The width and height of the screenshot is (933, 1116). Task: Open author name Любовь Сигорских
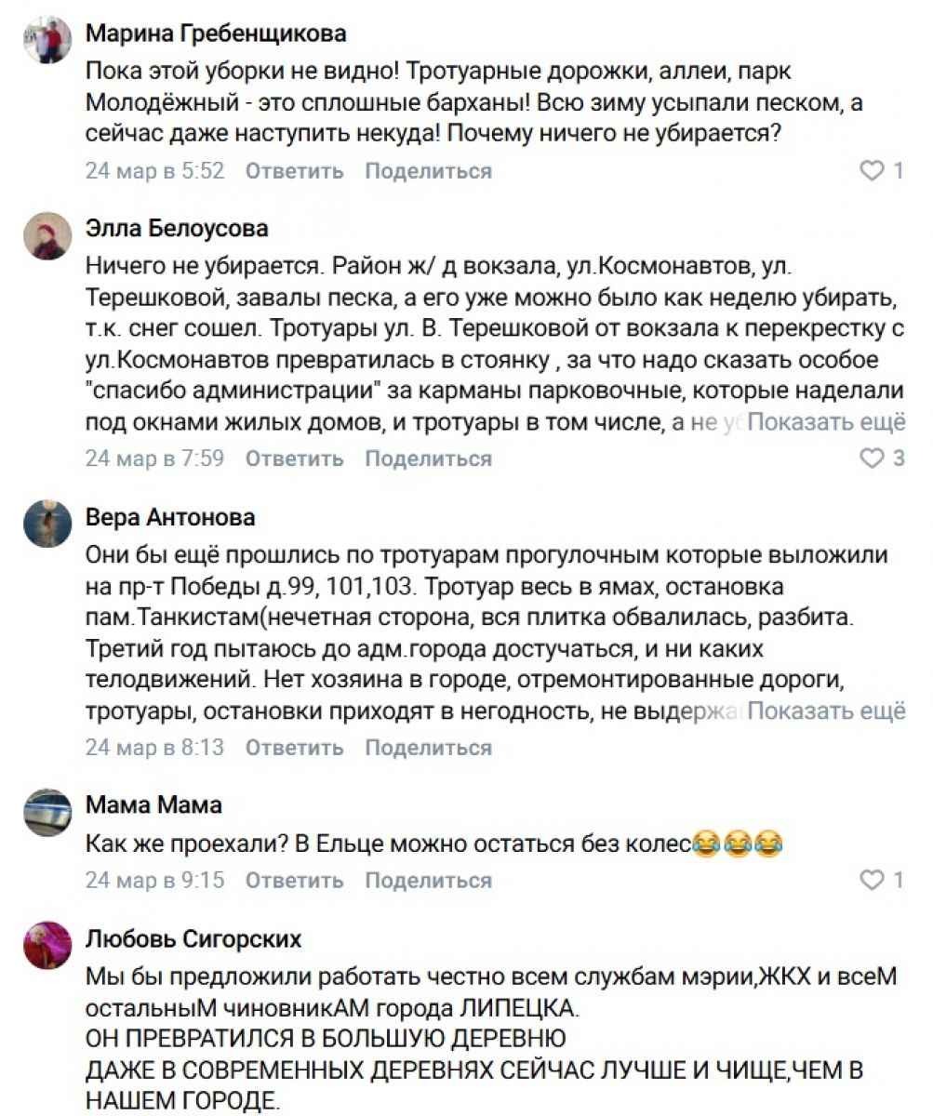tap(193, 939)
